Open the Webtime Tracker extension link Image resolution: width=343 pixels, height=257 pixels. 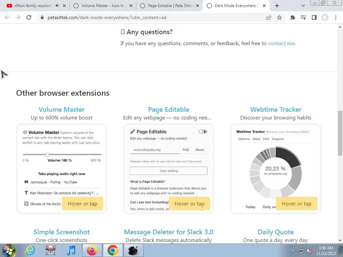(276, 109)
